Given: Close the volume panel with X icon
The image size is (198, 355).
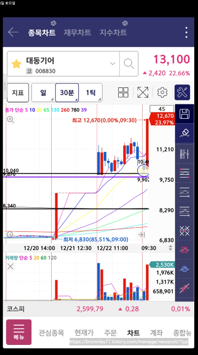Looking at the screenshot, I should click(11, 267).
